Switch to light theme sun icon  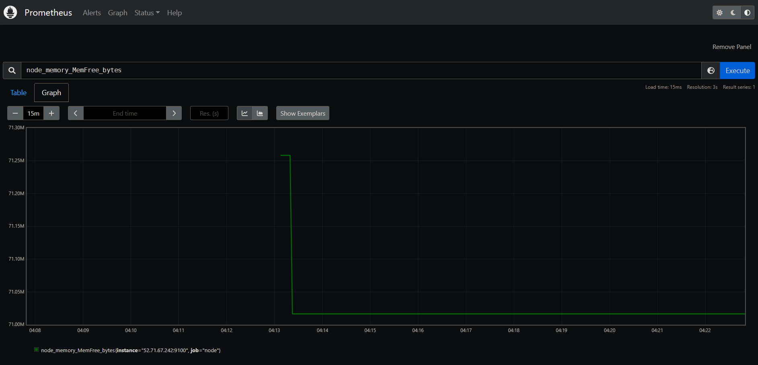click(719, 12)
